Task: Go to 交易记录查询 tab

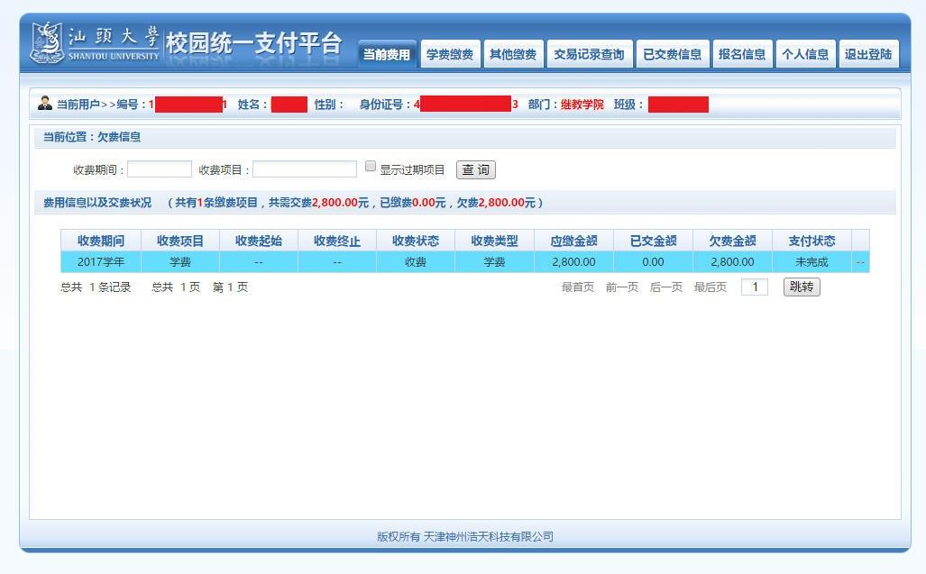Action: point(588,55)
